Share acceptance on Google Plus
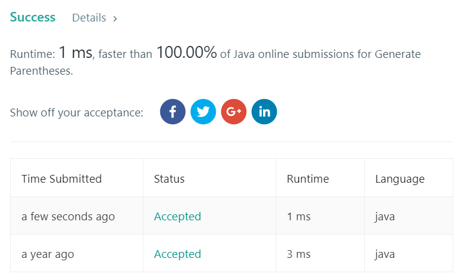Screen dimensions: 458x277 [x=234, y=112]
